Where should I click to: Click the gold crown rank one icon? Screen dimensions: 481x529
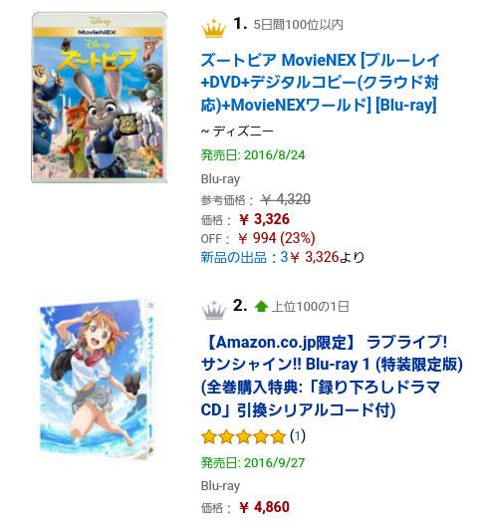tap(214, 28)
